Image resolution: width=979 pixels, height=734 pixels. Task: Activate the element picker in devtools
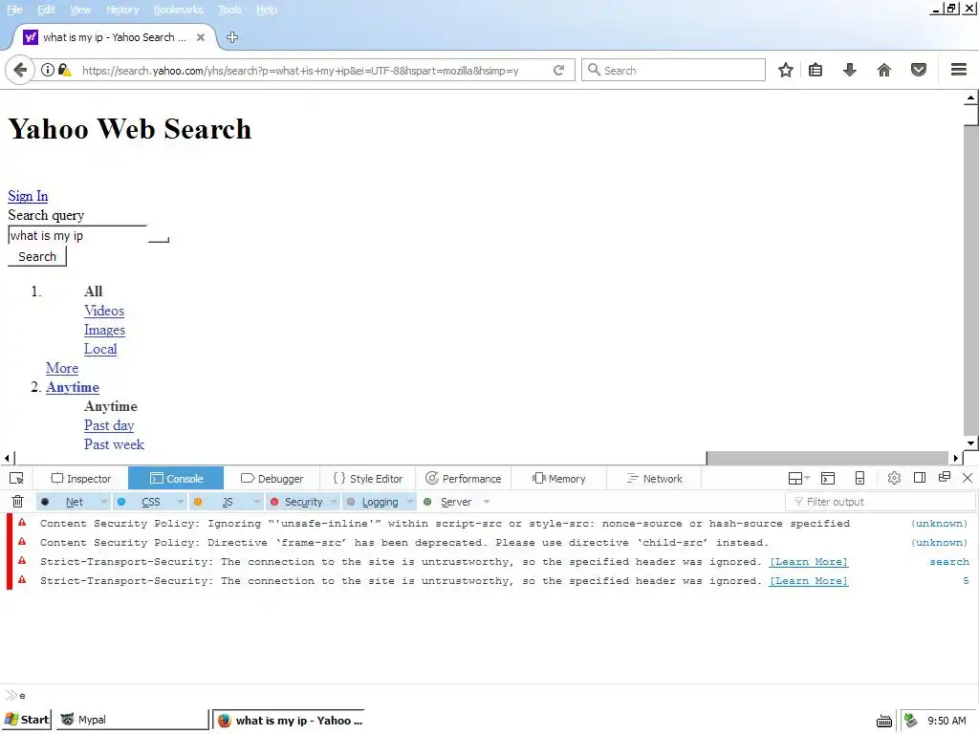[x=17, y=479]
